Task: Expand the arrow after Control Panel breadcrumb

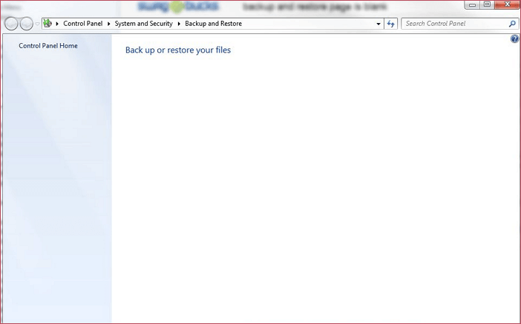Action: pos(108,24)
